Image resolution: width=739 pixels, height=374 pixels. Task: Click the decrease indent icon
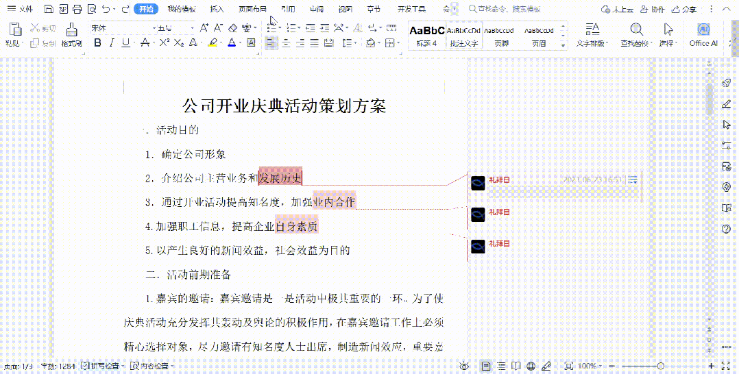pyautogui.click(x=311, y=28)
